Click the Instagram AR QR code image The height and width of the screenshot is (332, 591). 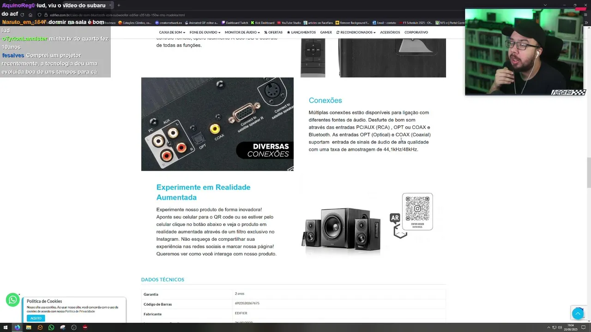pos(417,211)
